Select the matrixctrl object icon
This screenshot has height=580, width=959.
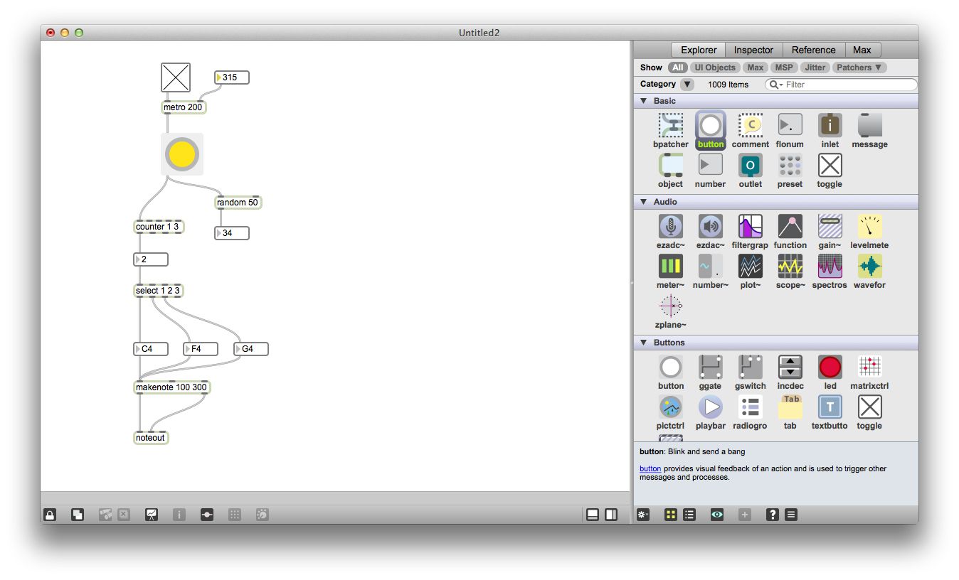tap(869, 366)
